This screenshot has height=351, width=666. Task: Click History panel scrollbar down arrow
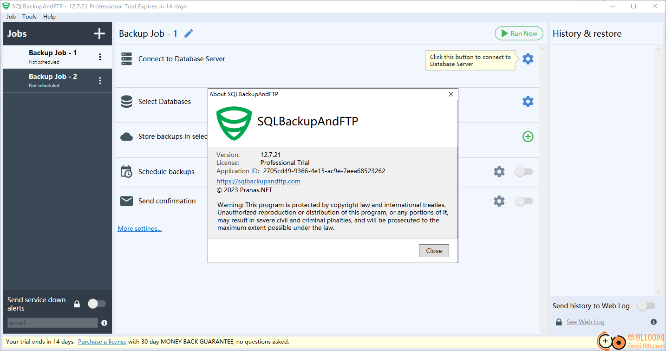pyautogui.click(x=659, y=292)
